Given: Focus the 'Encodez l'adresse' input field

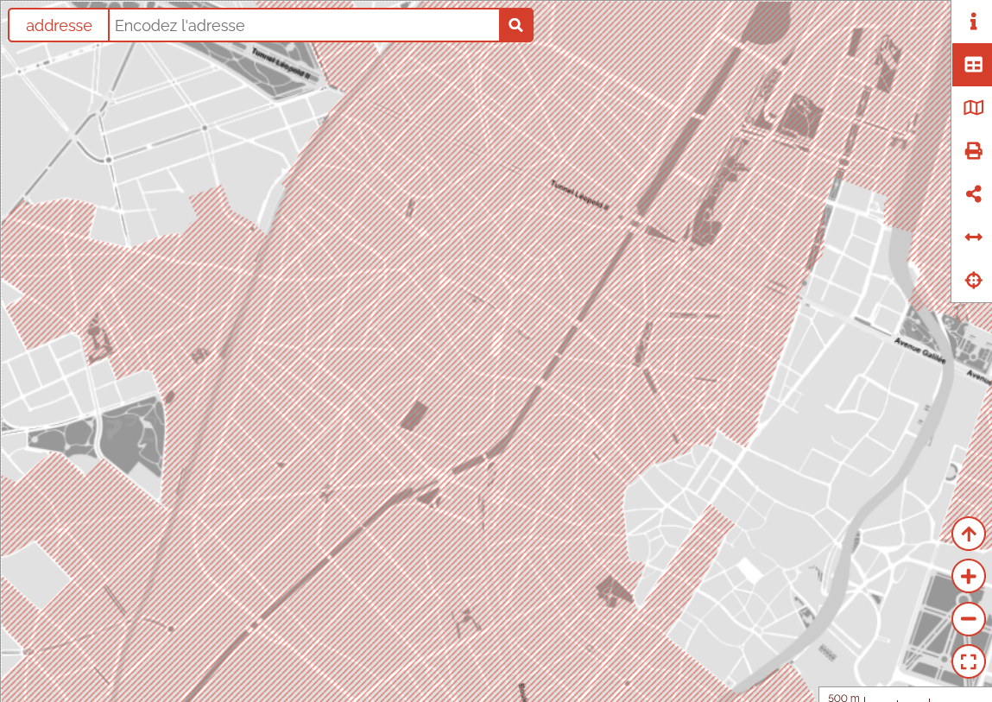Looking at the screenshot, I should [x=304, y=25].
